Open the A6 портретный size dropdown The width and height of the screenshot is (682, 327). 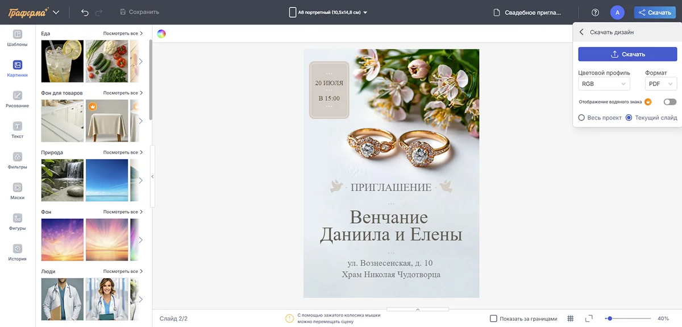coord(328,12)
